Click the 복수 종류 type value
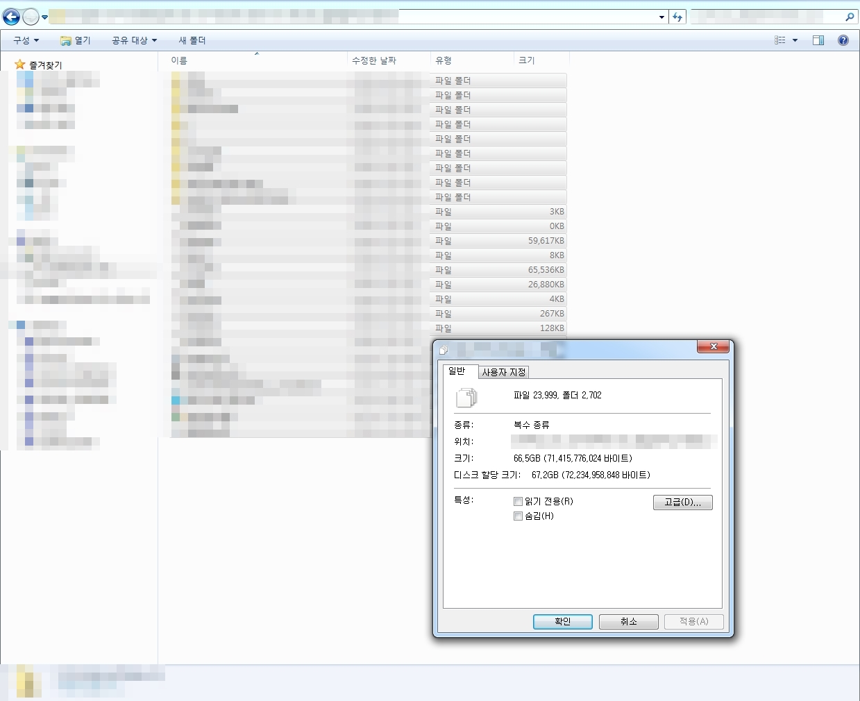 click(x=532, y=424)
